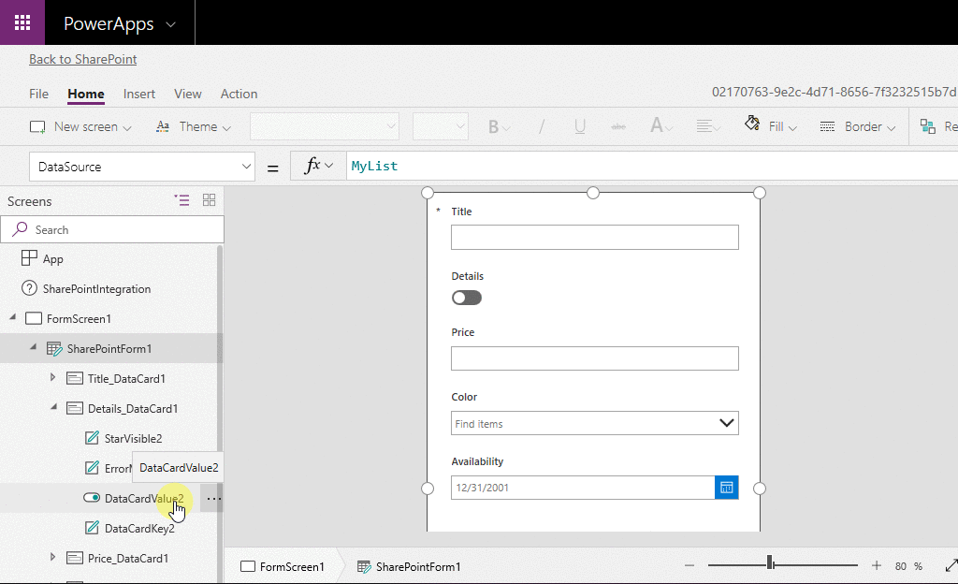Open the font color A control
This screenshot has width=958, height=584.
[661, 126]
